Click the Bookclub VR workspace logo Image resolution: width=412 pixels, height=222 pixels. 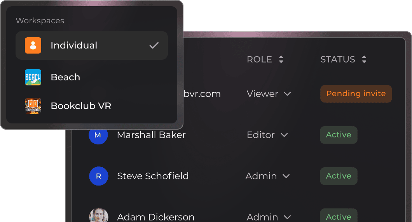(x=33, y=106)
